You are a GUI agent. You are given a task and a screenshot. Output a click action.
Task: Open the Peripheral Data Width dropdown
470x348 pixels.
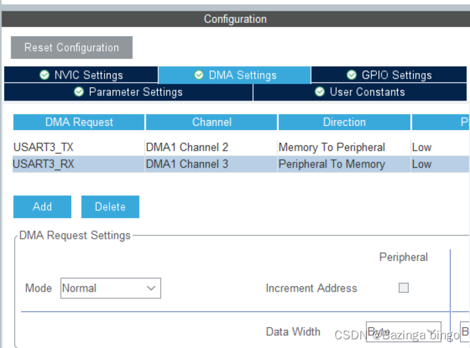click(403, 331)
